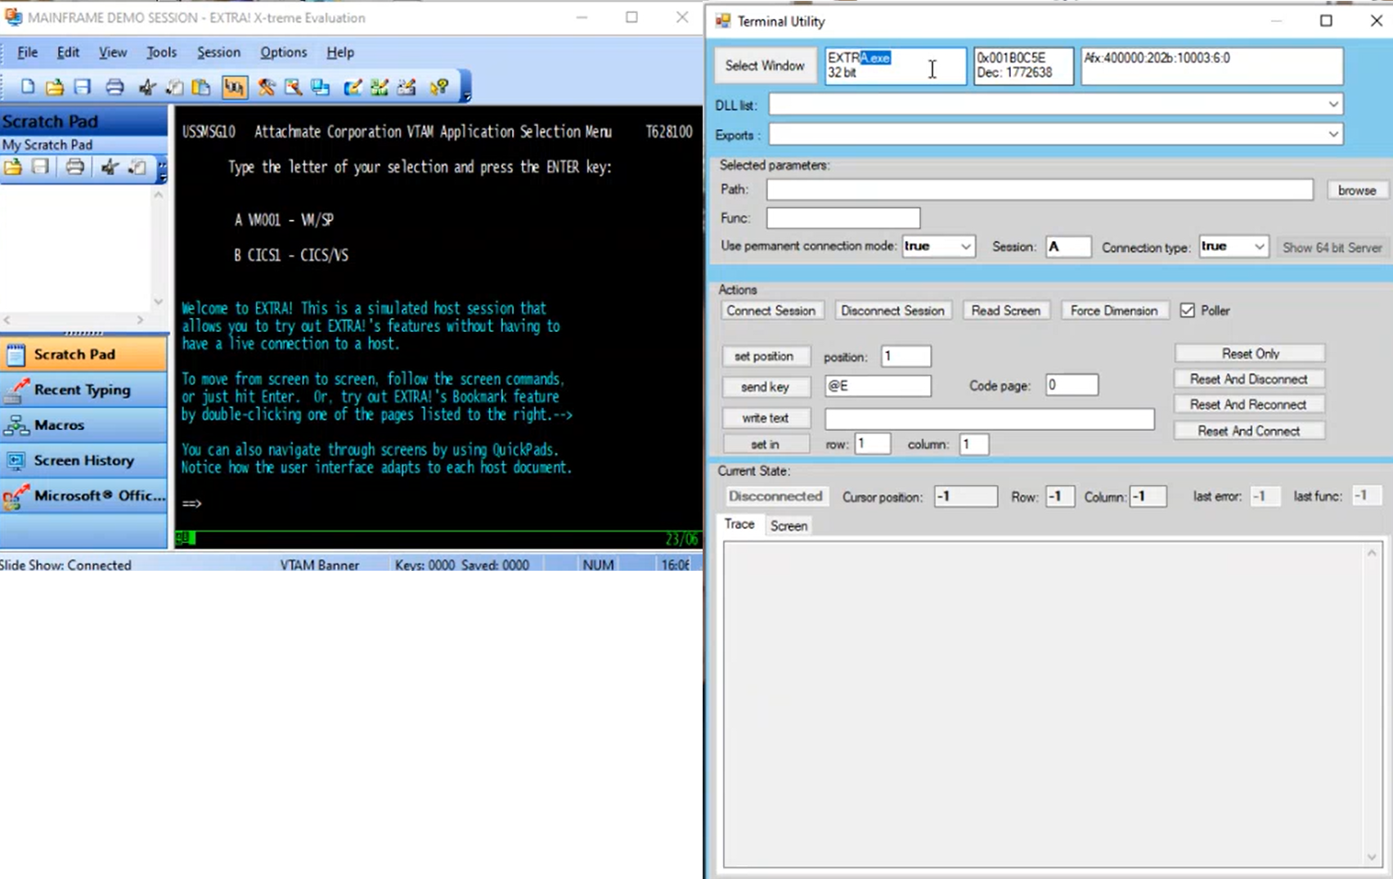This screenshot has height=879, width=1393.
Task: Select the Scratch Pad sidebar panel
Action: (83, 354)
